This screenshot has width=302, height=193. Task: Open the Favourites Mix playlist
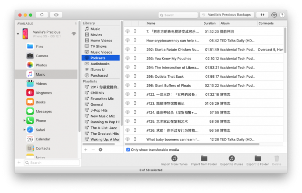(x=101, y=99)
